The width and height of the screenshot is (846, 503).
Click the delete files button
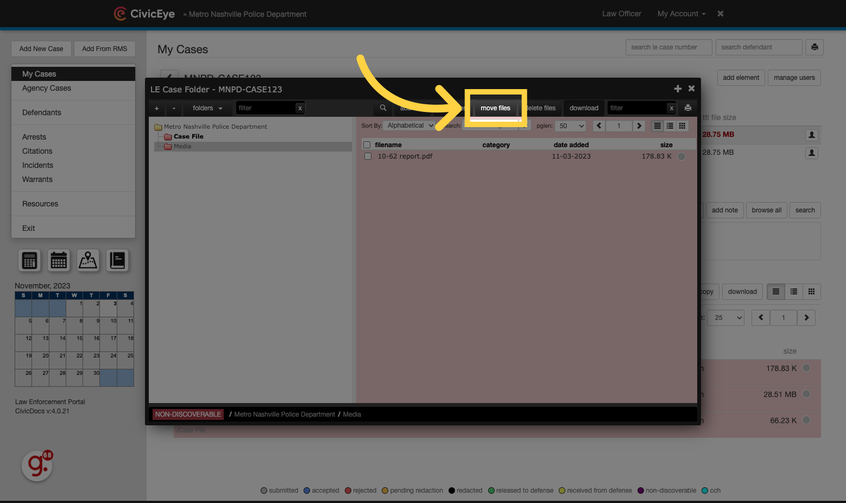[541, 108]
